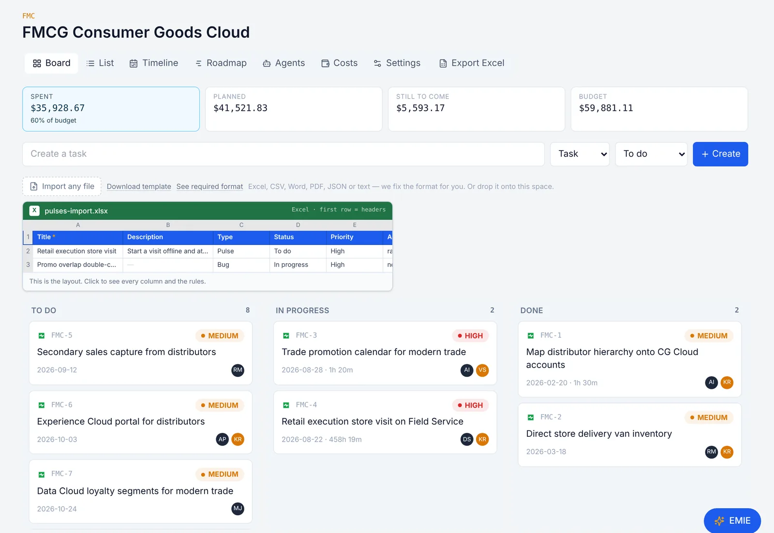
Task: Click Export Excel
Action: pyautogui.click(x=472, y=63)
